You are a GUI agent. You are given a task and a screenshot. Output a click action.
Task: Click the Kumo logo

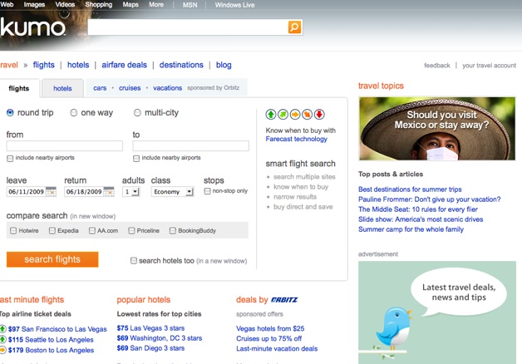[33, 28]
